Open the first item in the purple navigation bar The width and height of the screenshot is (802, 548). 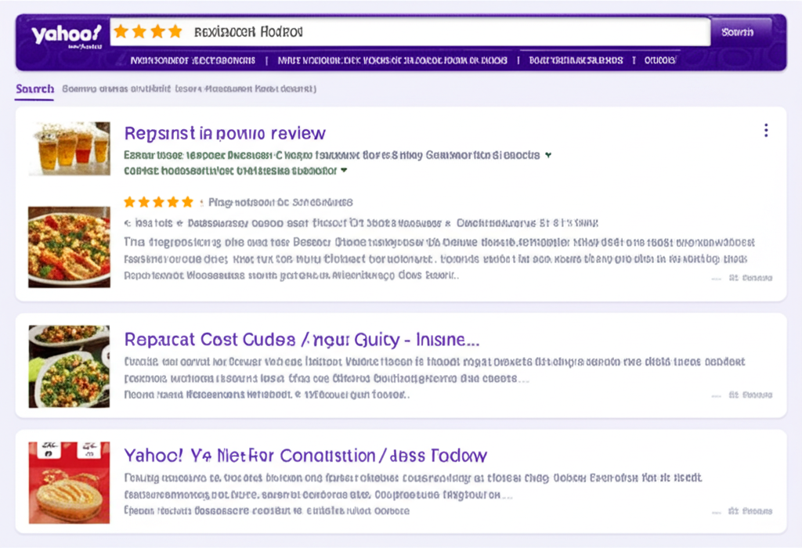[x=194, y=59]
